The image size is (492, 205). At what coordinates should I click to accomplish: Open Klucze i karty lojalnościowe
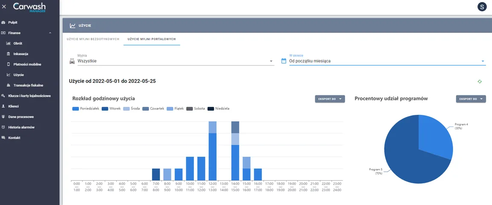point(29,96)
